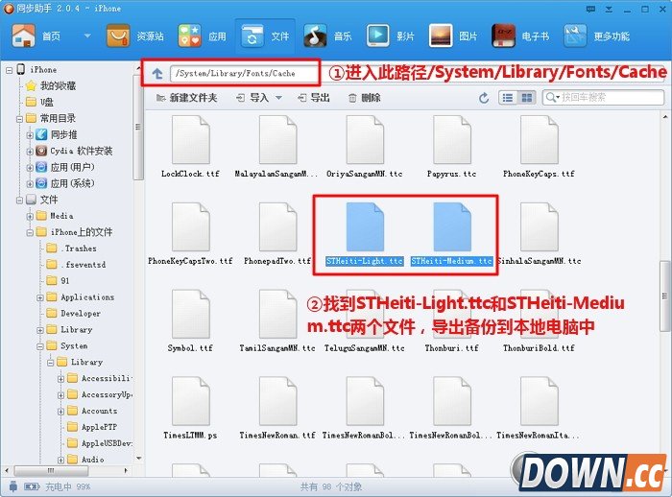
Task: Switch to the 文件 files tab
Action: click(x=265, y=36)
